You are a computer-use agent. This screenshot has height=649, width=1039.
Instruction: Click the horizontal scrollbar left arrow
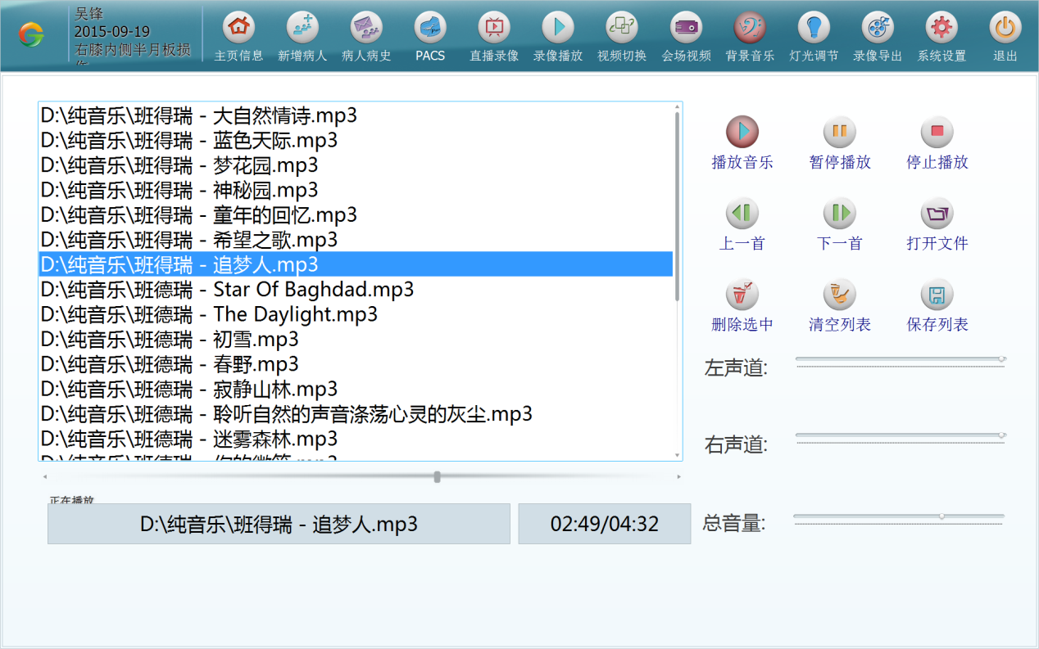(45, 476)
